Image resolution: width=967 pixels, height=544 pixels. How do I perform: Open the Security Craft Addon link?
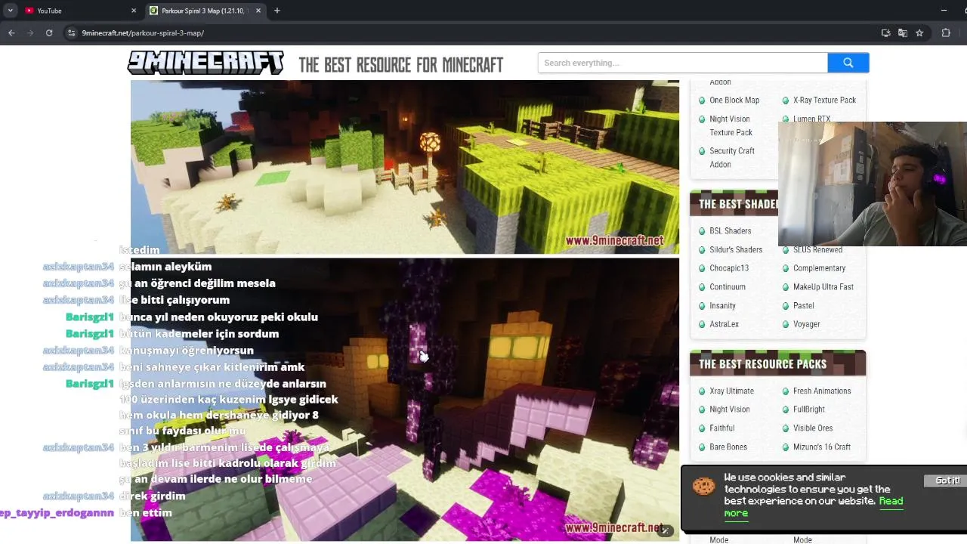(732, 157)
